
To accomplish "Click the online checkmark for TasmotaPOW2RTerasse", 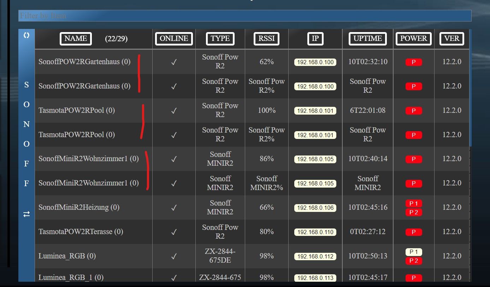I will (174, 232).
